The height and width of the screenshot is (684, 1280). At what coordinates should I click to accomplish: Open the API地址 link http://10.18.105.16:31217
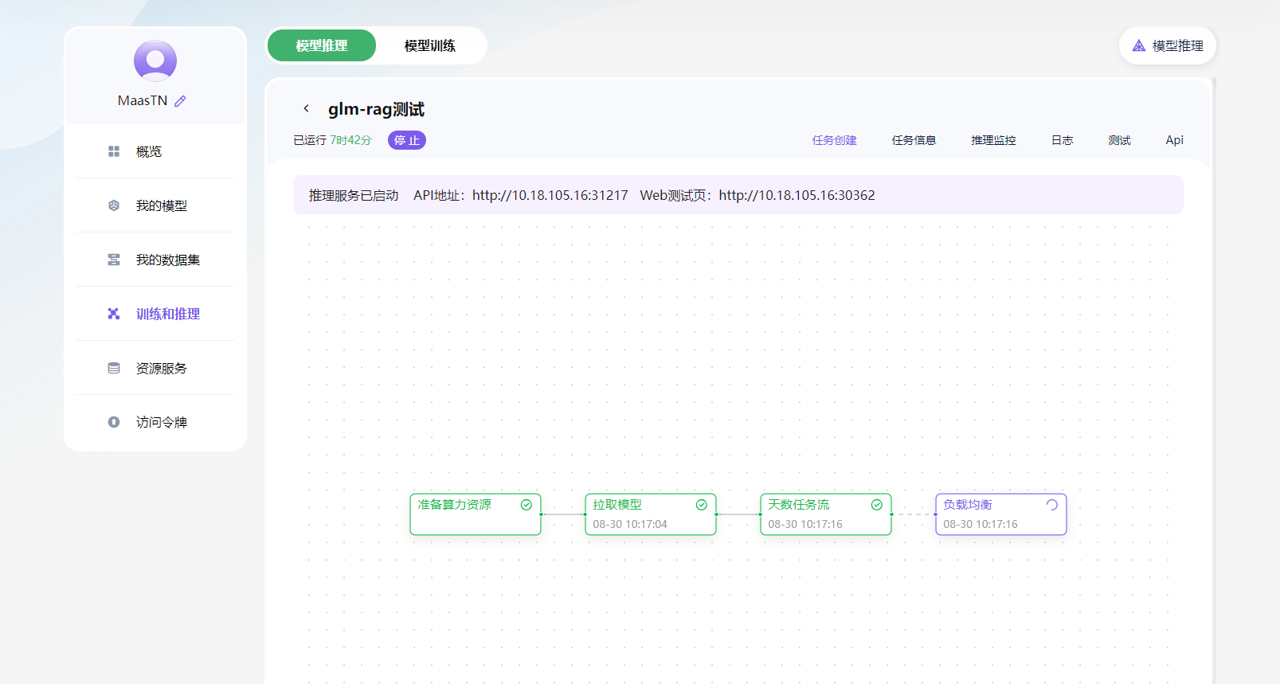click(x=550, y=195)
